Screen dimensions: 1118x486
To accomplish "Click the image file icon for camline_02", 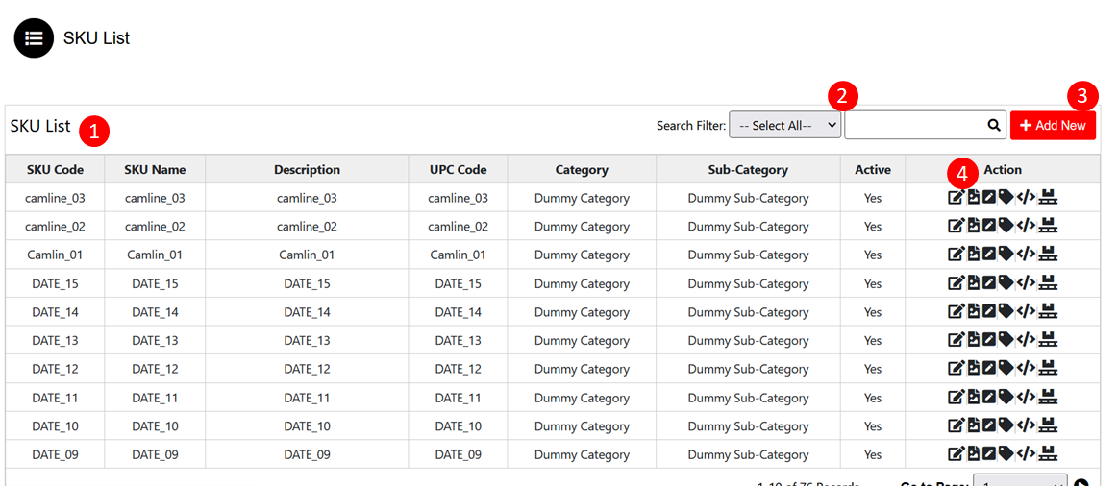I will [973, 227].
